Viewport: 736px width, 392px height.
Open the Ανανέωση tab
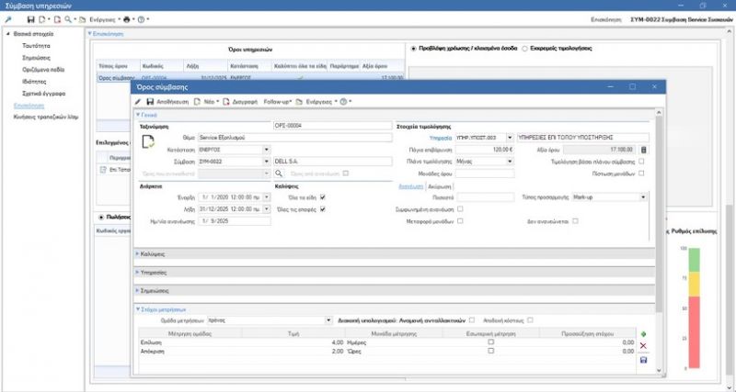pyautogui.click(x=410, y=186)
